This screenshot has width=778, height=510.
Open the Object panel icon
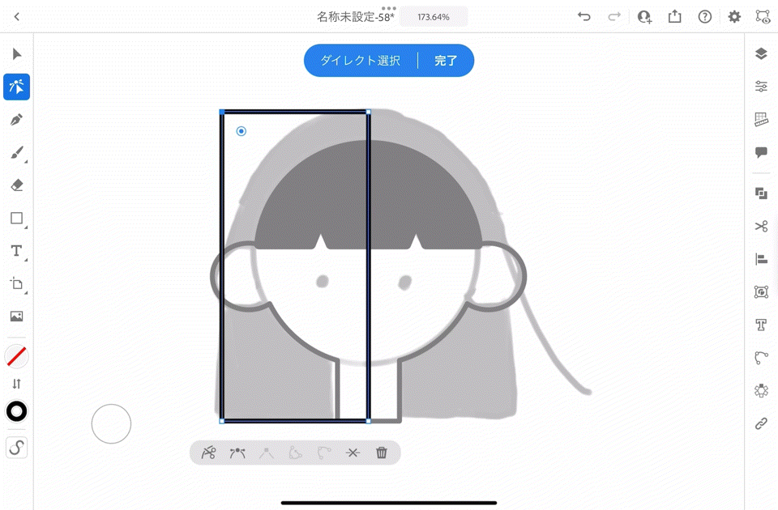point(761,292)
